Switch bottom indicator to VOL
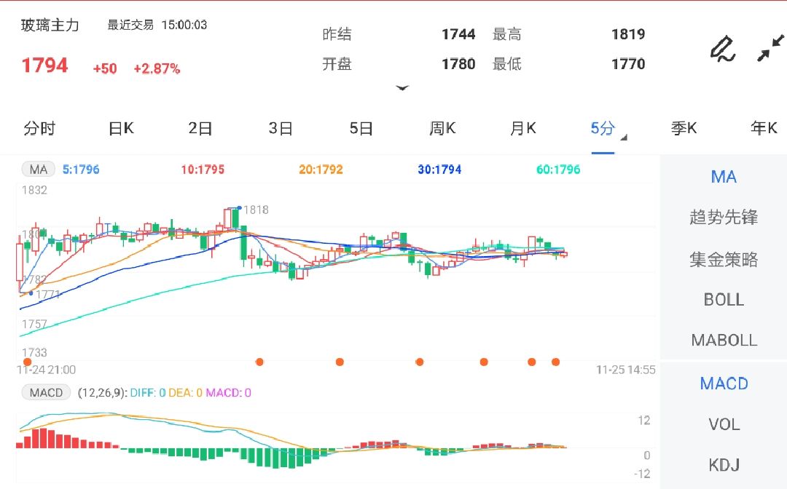 pos(724,424)
